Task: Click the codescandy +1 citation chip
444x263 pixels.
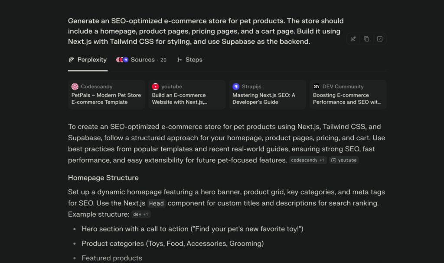Action: pyautogui.click(x=308, y=160)
